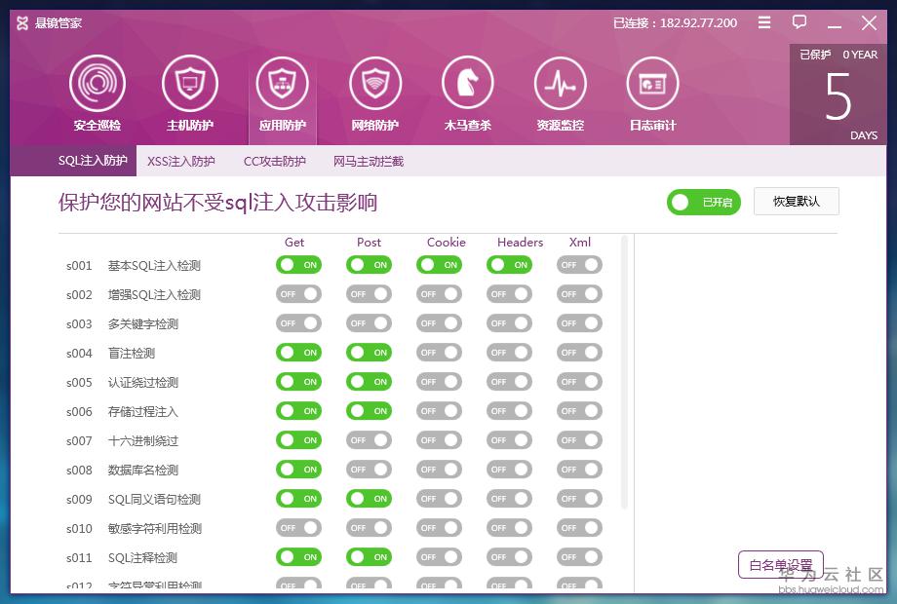Enable s010 Xml toggle
Image resolution: width=897 pixels, height=604 pixels.
click(x=579, y=527)
